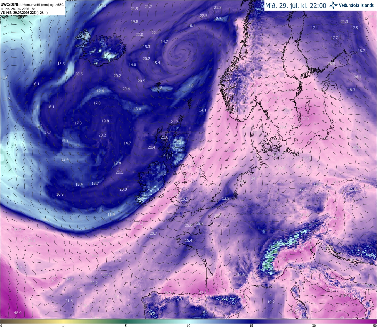Click the 22.5 value label
The image size is (377, 328).
(x=204, y=16)
